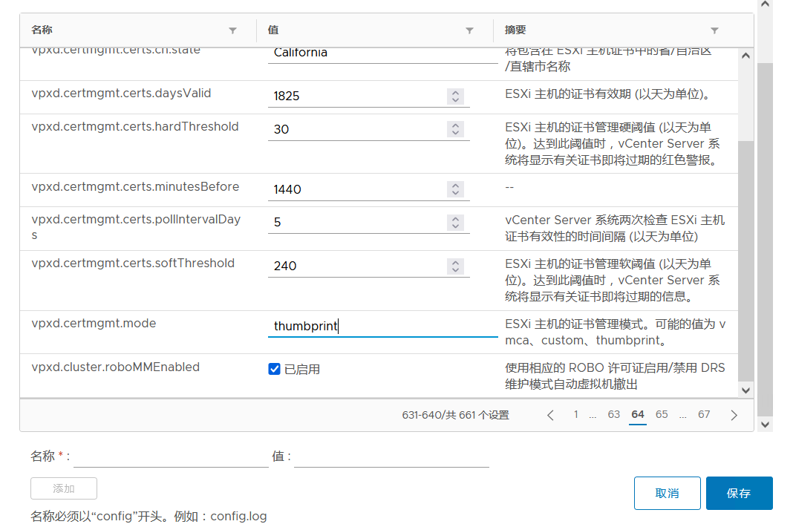
Task: Open filter for the 名称 column
Action: tap(232, 30)
